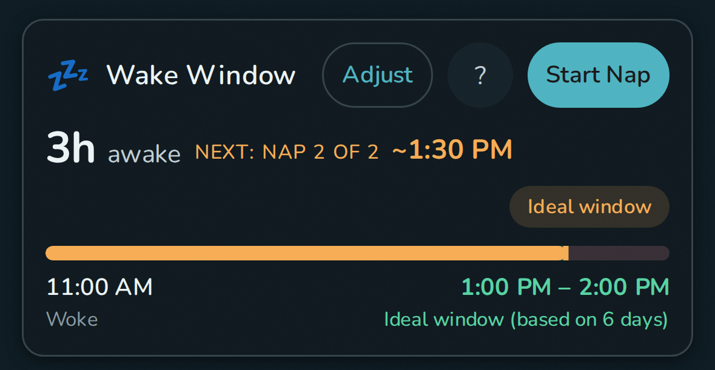Click the awake text next to 3h
The height and width of the screenshot is (370, 715).
coord(144,154)
